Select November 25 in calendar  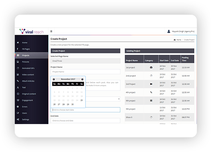81,100
